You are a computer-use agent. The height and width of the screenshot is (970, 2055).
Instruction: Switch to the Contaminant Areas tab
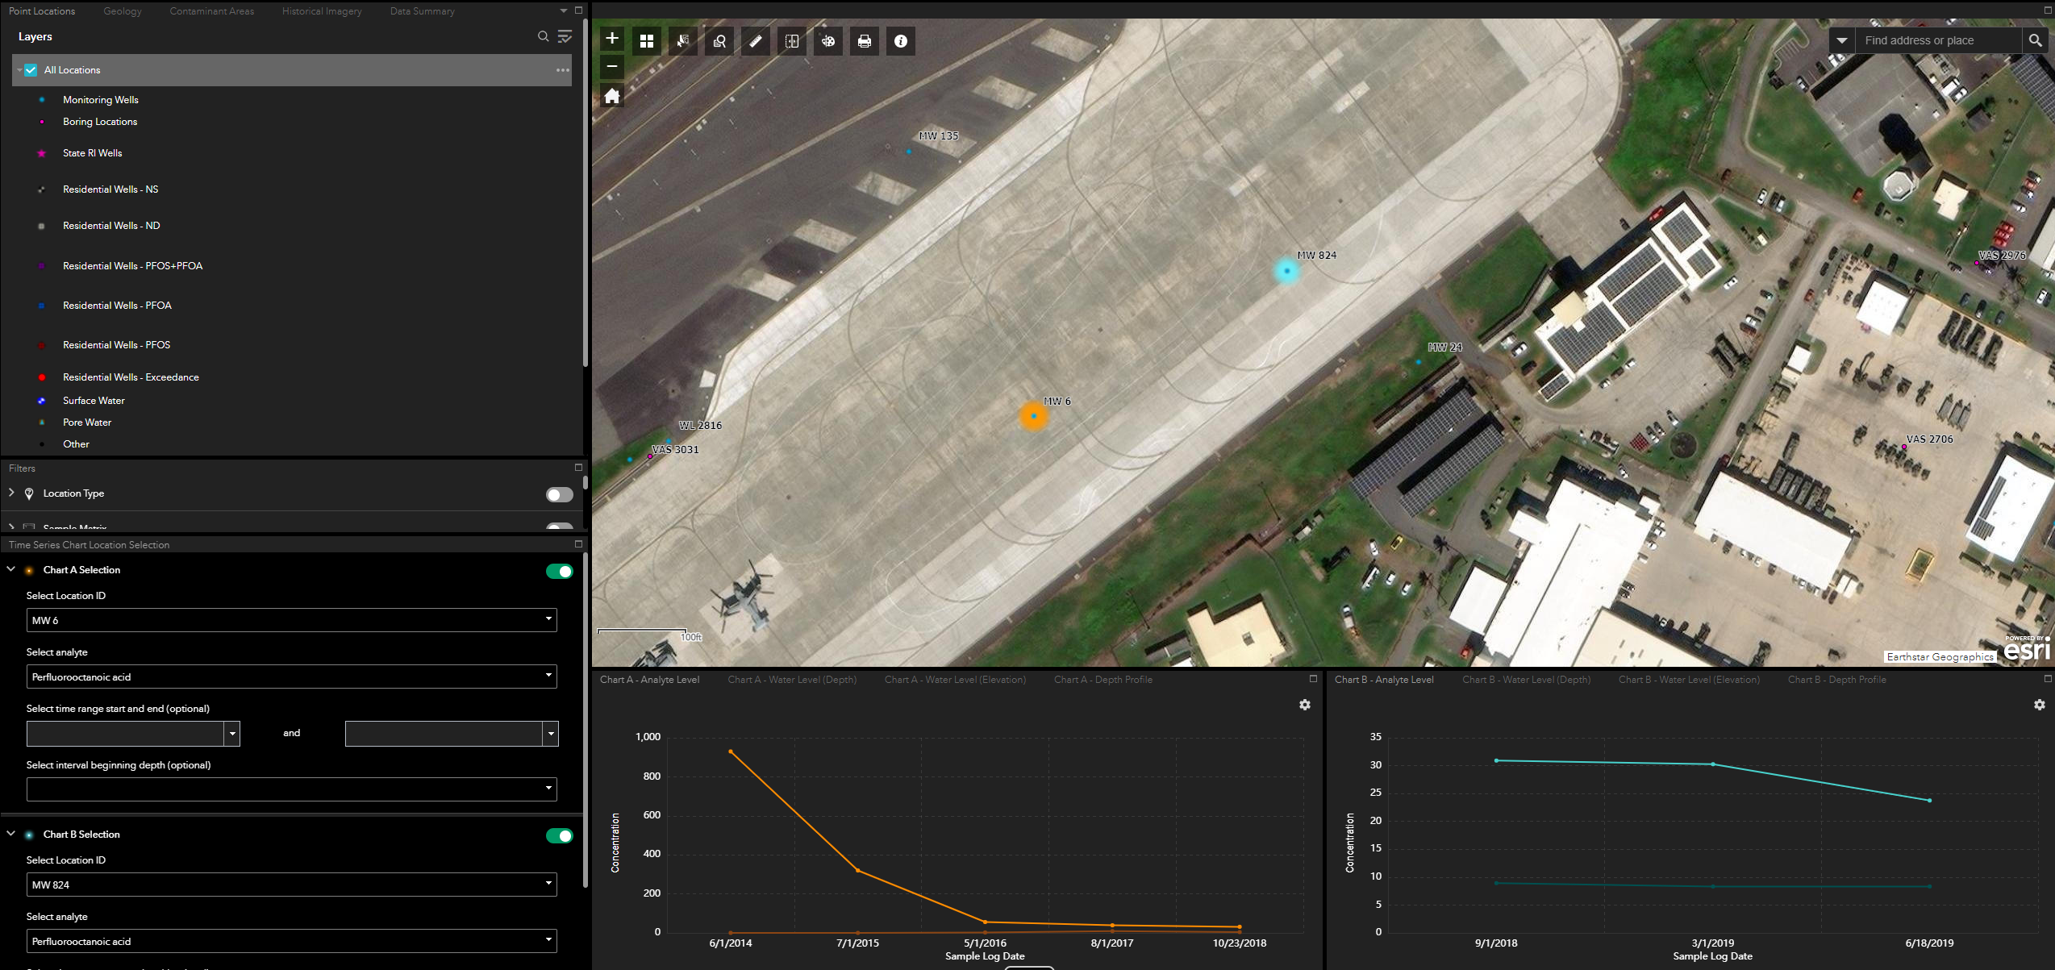click(212, 11)
